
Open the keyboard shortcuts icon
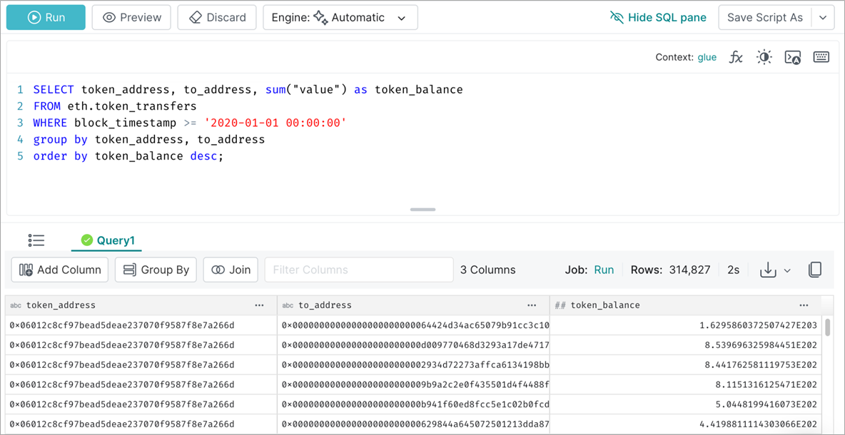(x=821, y=57)
